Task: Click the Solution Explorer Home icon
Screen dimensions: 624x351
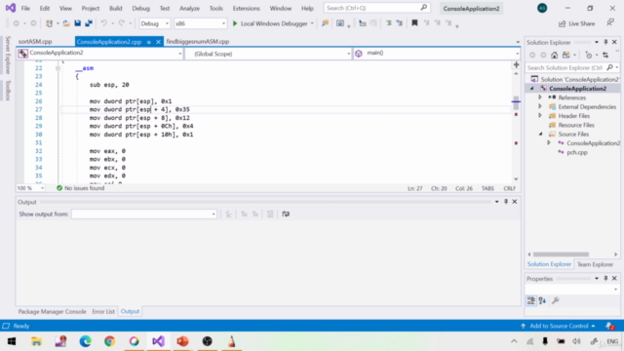Action: pos(555,55)
